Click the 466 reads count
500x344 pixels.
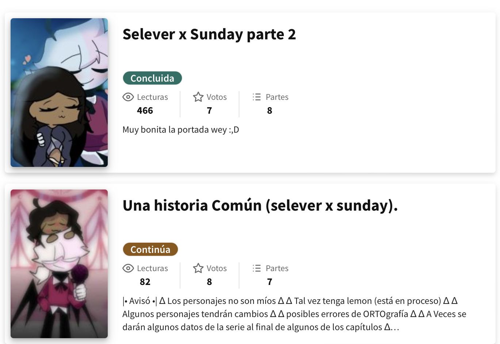point(145,110)
